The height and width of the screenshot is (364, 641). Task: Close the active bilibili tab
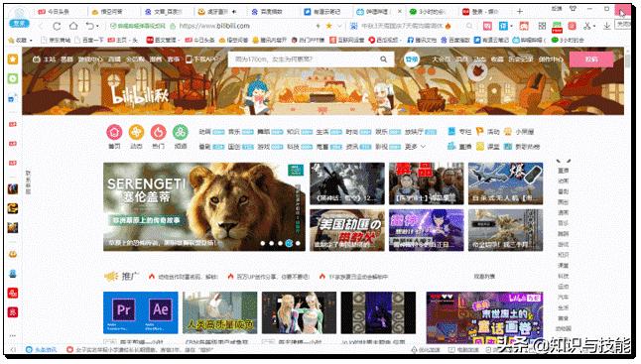[x=400, y=12]
